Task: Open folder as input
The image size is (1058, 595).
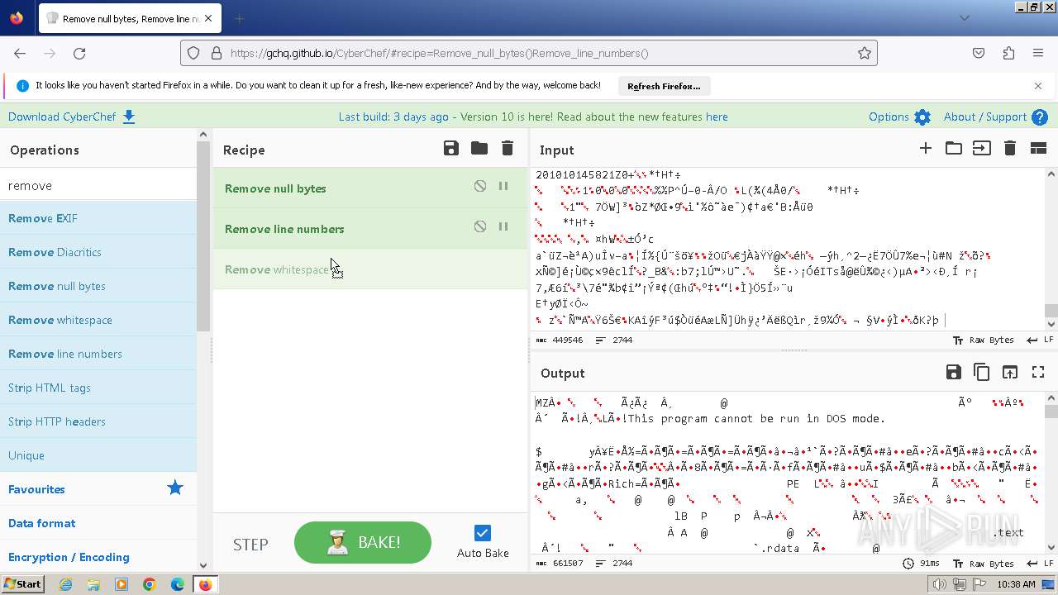Action: 954,148
